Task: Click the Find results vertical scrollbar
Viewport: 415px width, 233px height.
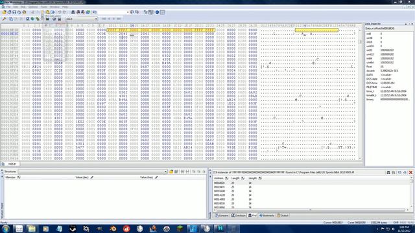Action: 412,193
